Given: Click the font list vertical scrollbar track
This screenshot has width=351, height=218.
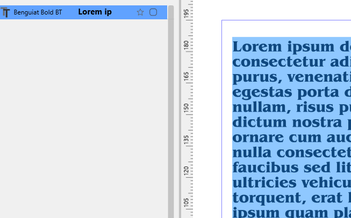Looking at the screenshot, I should coord(171,107).
